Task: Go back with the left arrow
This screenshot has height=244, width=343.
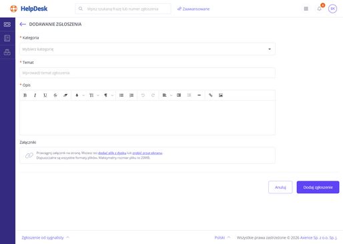Action: (23, 24)
